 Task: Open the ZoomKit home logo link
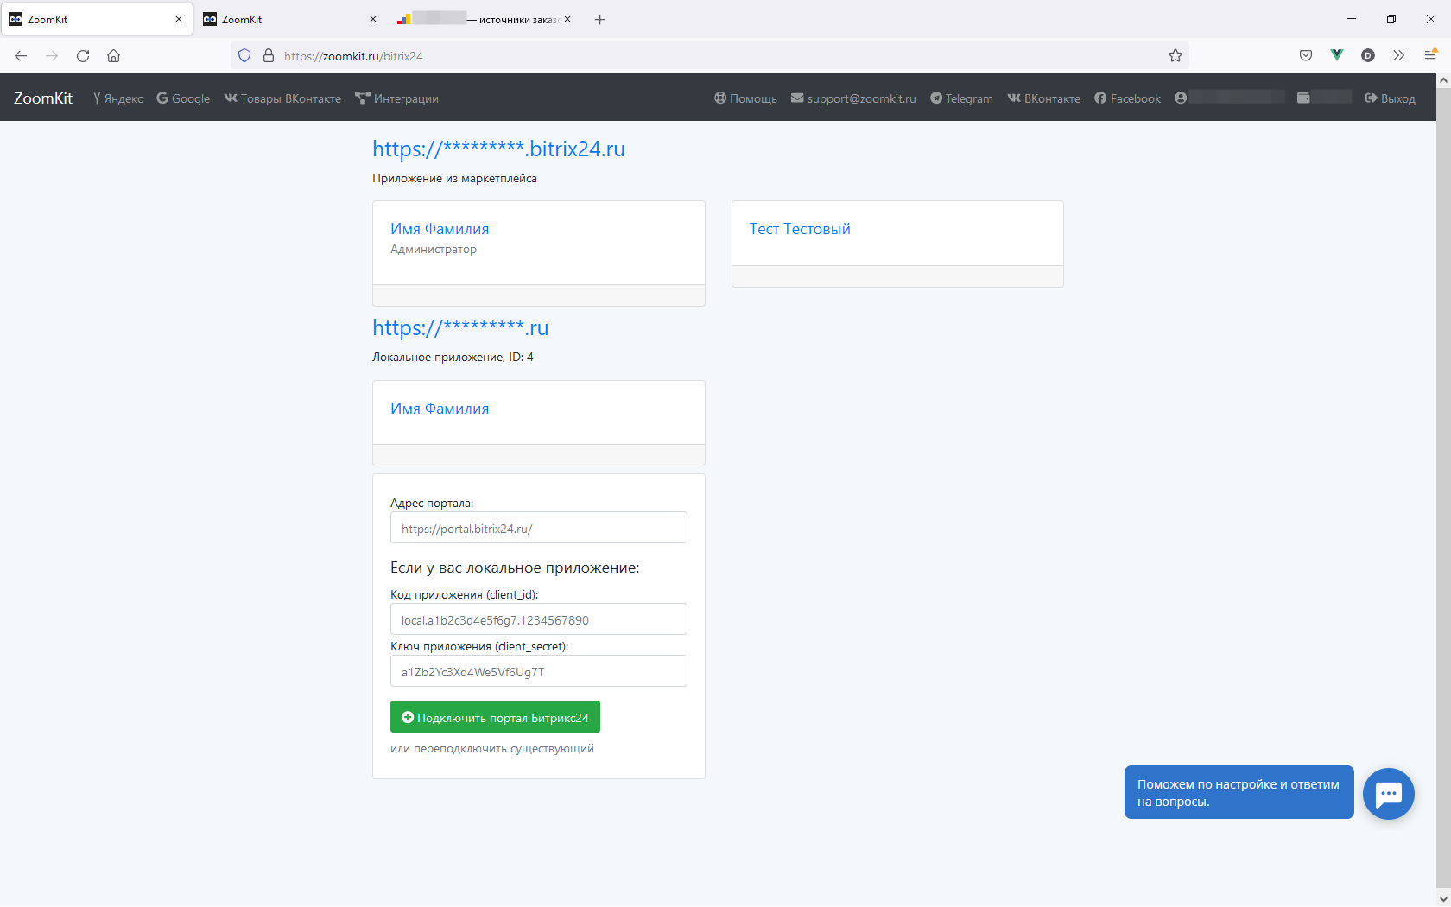(x=43, y=98)
